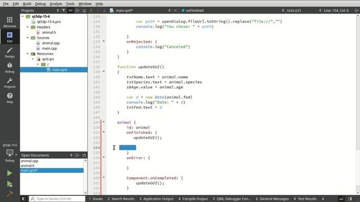The image size is (360, 202).
Task: Open the Welcome mode
Action: [10, 22]
